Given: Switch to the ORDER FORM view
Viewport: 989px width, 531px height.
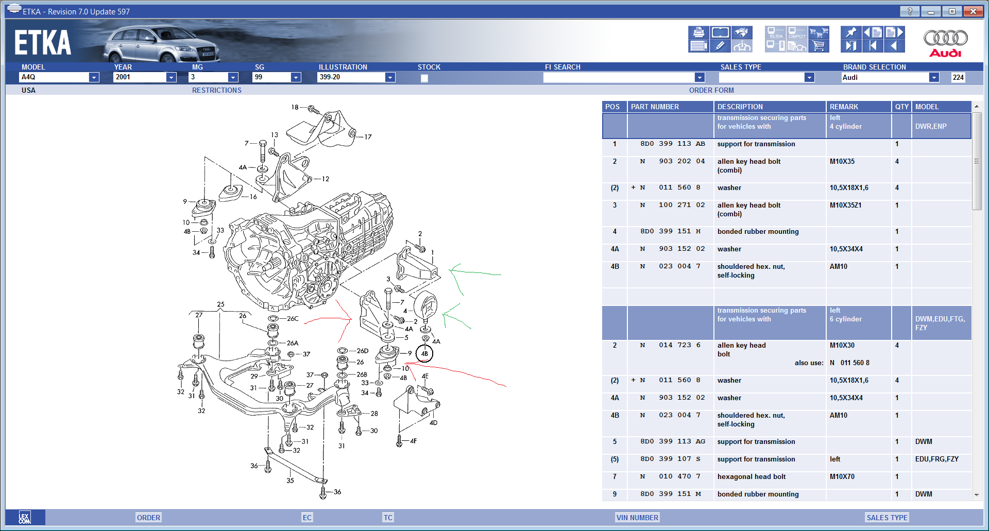Looking at the screenshot, I should click(x=712, y=90).
